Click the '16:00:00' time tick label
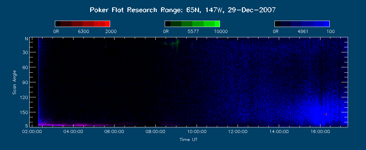 coord(320,132)
